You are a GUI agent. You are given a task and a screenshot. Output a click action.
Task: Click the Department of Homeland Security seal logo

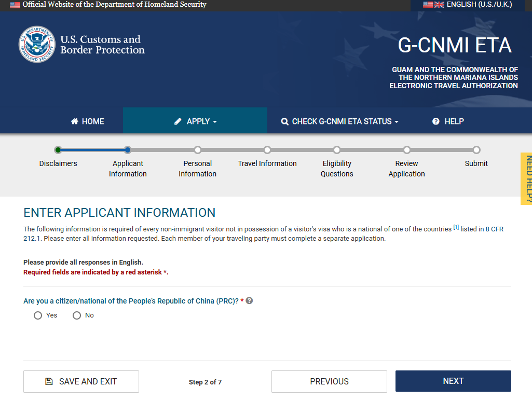coord(37,45)
